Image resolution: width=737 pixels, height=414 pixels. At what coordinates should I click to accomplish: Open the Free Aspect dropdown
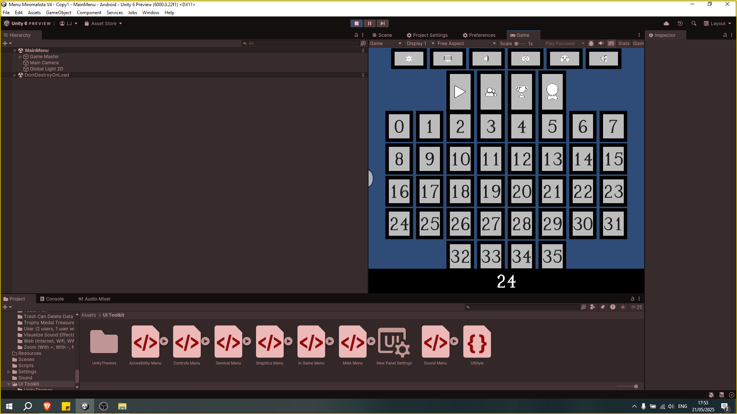point(467,43)
